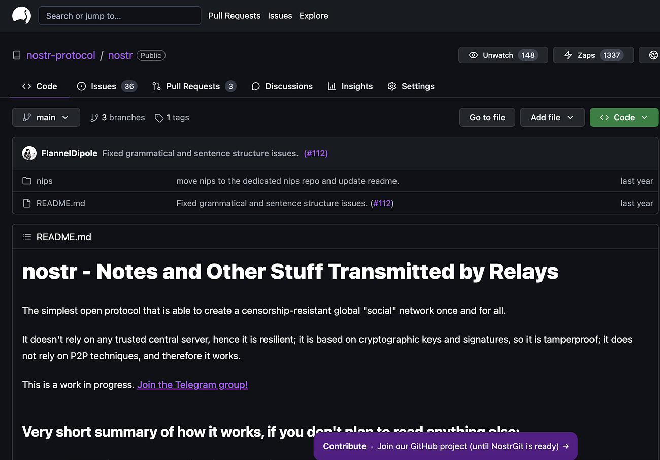Click the Public visibility badge
The width and height of the screenshot is (660, 460).
pos(151,55)
